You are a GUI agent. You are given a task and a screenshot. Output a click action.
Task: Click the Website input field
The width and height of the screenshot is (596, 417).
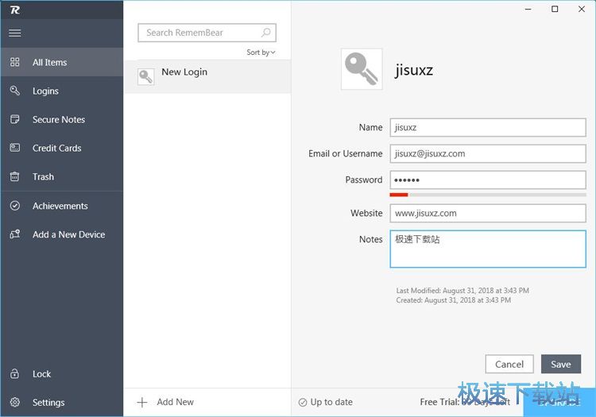[488, 214]
